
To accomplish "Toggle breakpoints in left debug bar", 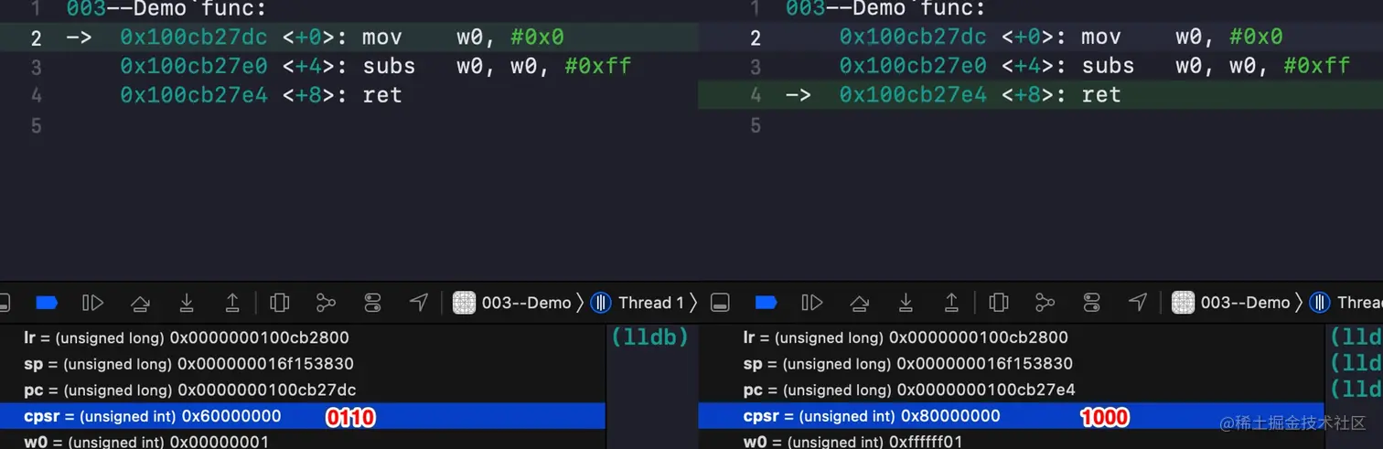I will 47,302.
